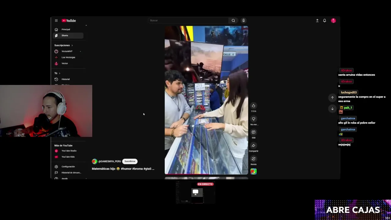Click the Buscar search field
Image resolution: width=391 pixels, height=220 pixels.
[188, 20]
